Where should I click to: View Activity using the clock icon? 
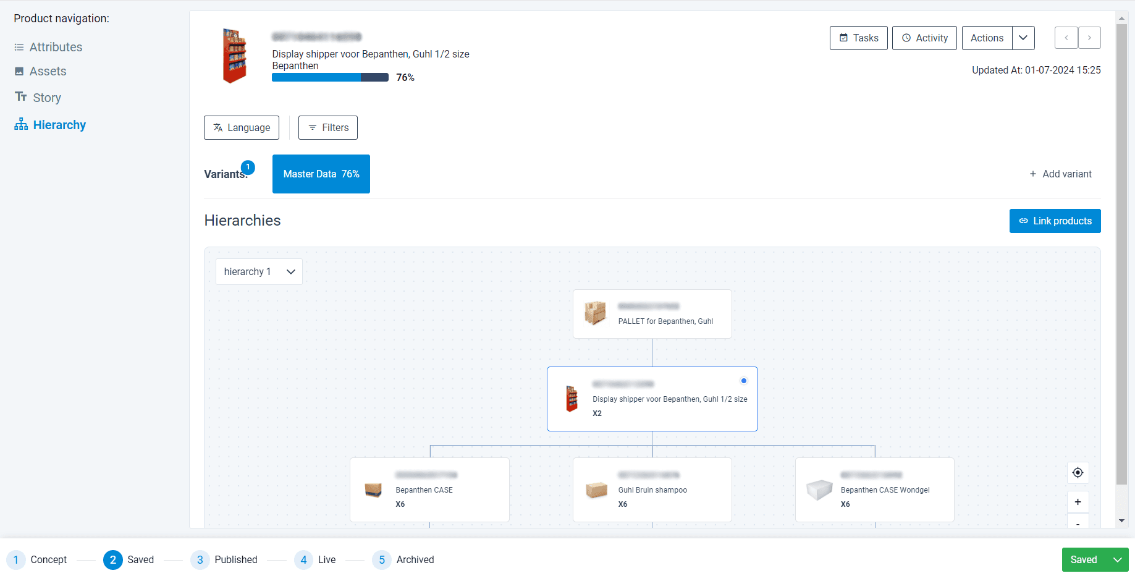click(908, 38)
